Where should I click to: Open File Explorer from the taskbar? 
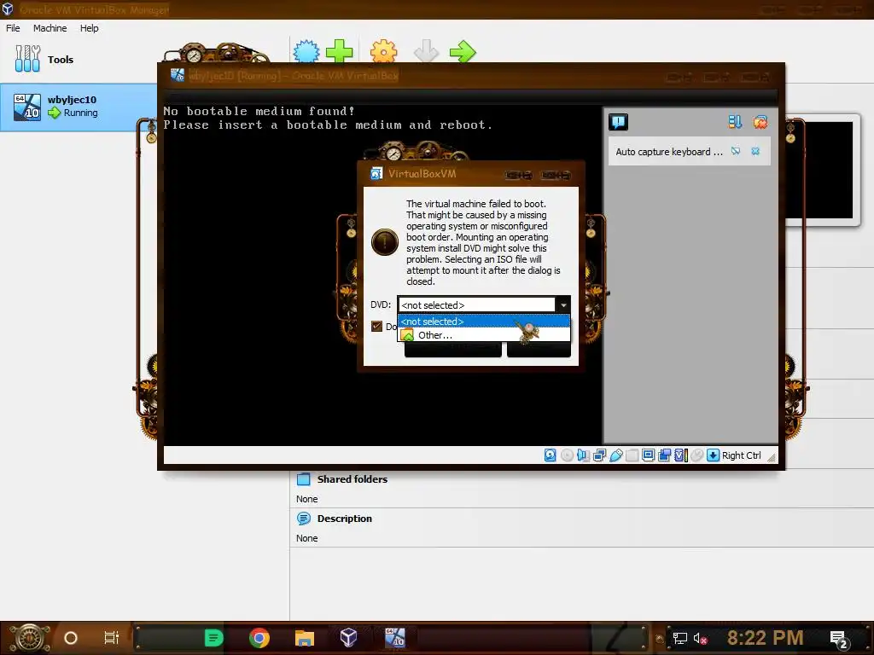pyautogui.click(x=305, y=638)
